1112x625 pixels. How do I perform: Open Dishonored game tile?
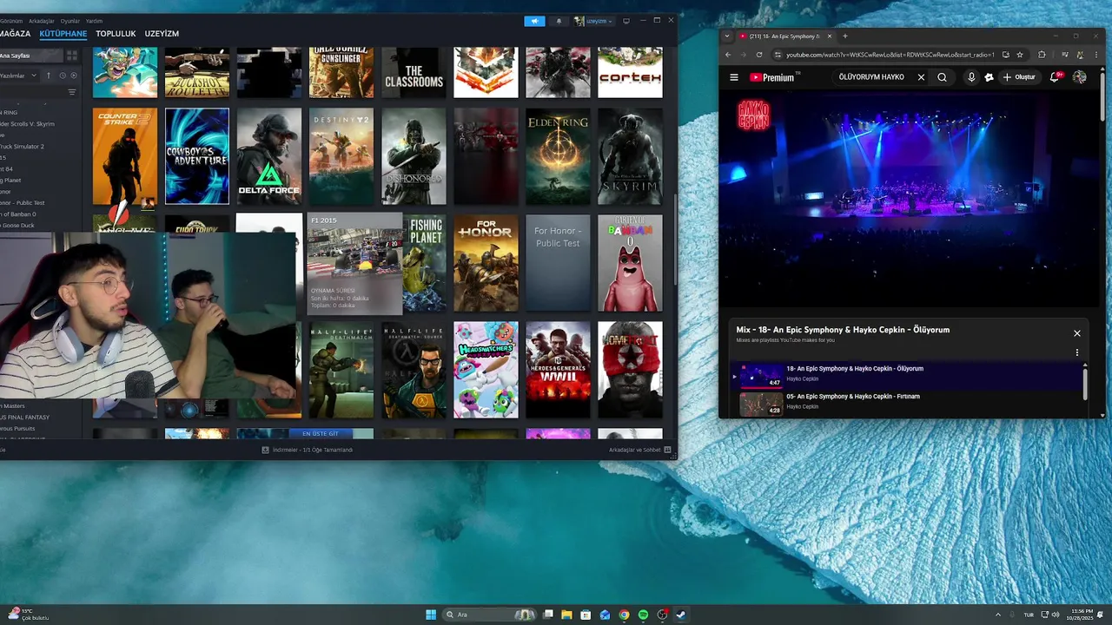414,156
